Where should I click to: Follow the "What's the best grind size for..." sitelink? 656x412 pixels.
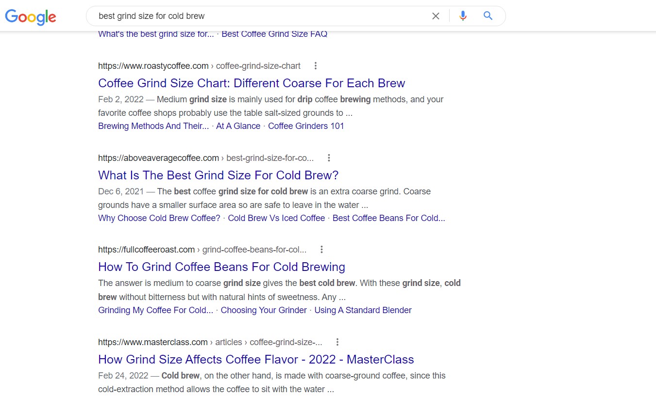point(156,34)
